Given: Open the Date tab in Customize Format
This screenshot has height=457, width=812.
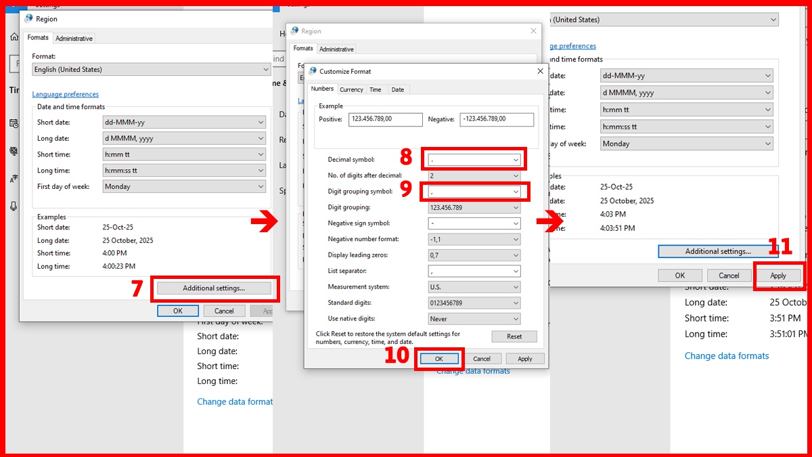Looking at the screenshot, I should (x=398, y=89).
